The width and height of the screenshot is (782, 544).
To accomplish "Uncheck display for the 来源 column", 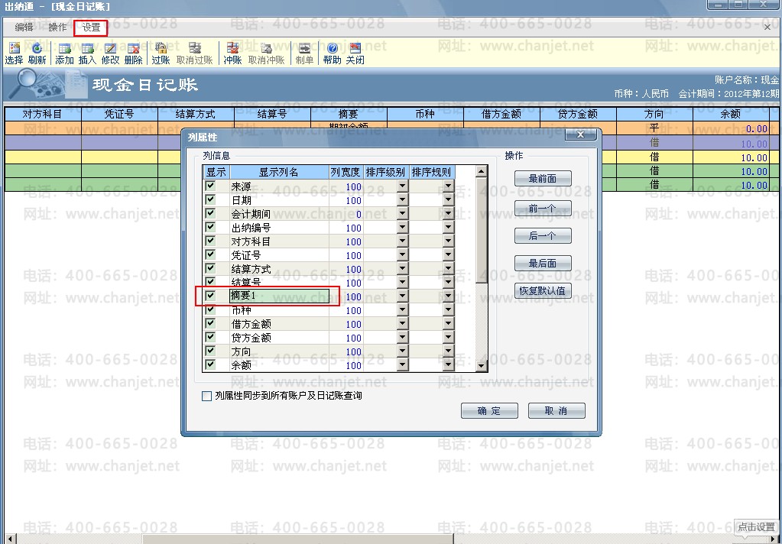I will [210, 186].
